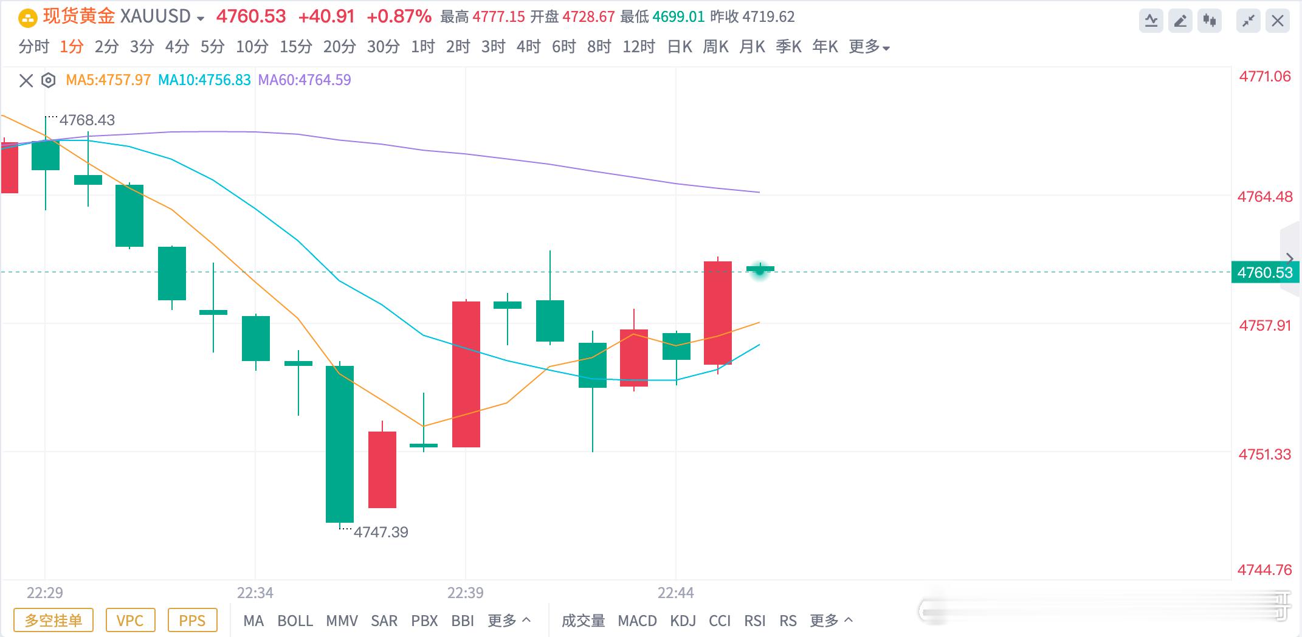Select the BOLL indicator
Viewport: 1302px width, 637px height.
(x=295, y=621)
